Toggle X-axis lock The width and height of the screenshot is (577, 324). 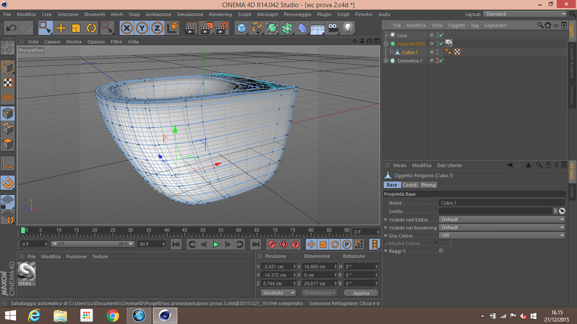(x=127, y=28)
